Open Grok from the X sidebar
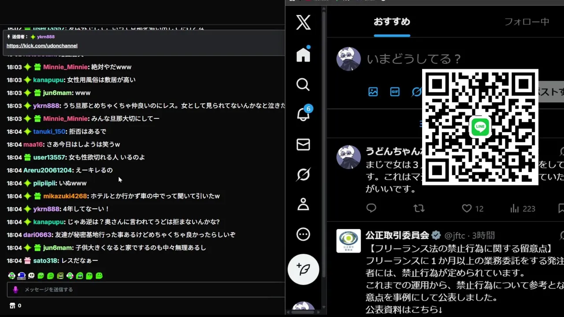 303,174
